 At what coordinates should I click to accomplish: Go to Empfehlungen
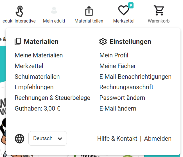coord(34,87)
